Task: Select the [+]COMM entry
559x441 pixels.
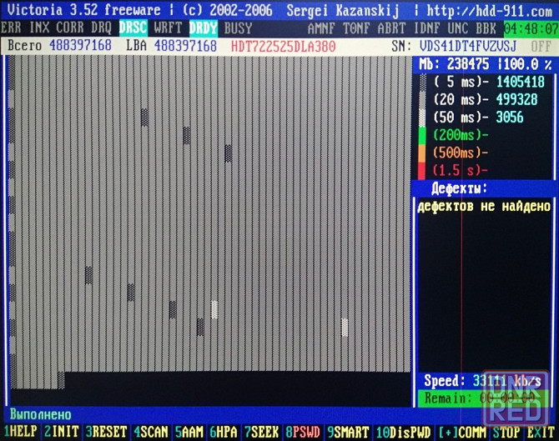Action: pyautogui.click(x=462, y=432)
